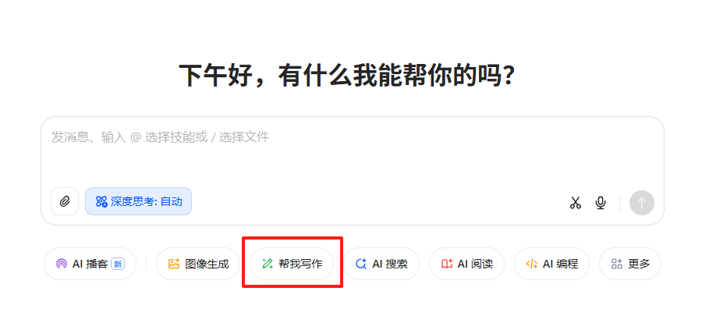709x316 pixels.
Task: Choose the 帮我写作 skill
Action: pos(292,264)
